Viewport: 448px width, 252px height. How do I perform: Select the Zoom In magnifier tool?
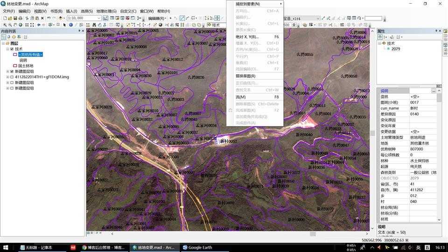click(5, 25)
